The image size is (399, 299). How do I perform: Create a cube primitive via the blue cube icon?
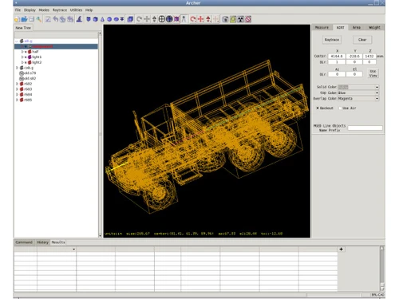click(x=95, y=19)
